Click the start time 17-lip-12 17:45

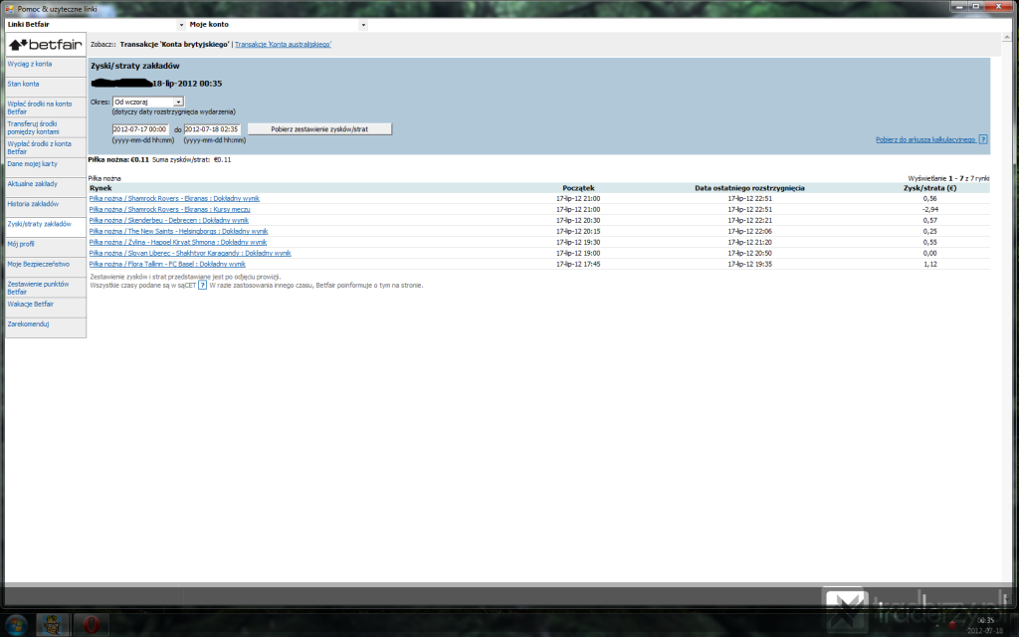click(578, 265)
